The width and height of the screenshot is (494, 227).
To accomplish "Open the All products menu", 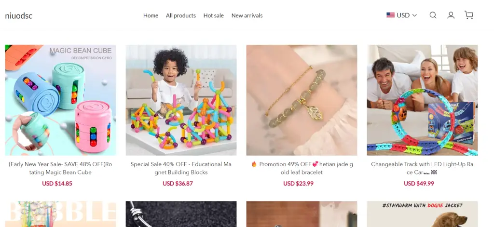I will click(x=181, y=15).
